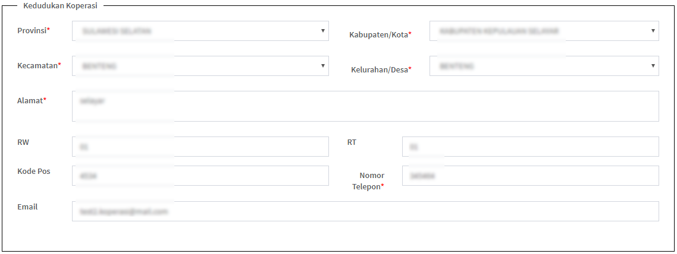Expand the Kabupaten/Kota dropdown list
The height and width of the screenshot is (254, 677).
544,31
